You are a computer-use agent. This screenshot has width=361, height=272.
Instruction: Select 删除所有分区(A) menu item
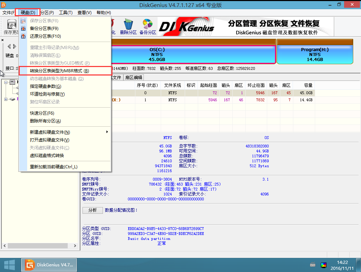point(65,121)
